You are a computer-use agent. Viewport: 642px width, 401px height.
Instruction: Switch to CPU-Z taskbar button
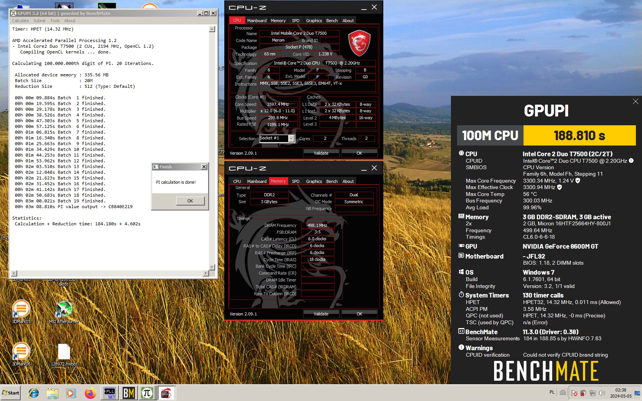[166, 393]
